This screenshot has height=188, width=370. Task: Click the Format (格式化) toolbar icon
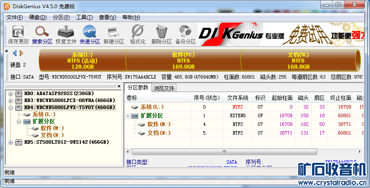138,34
